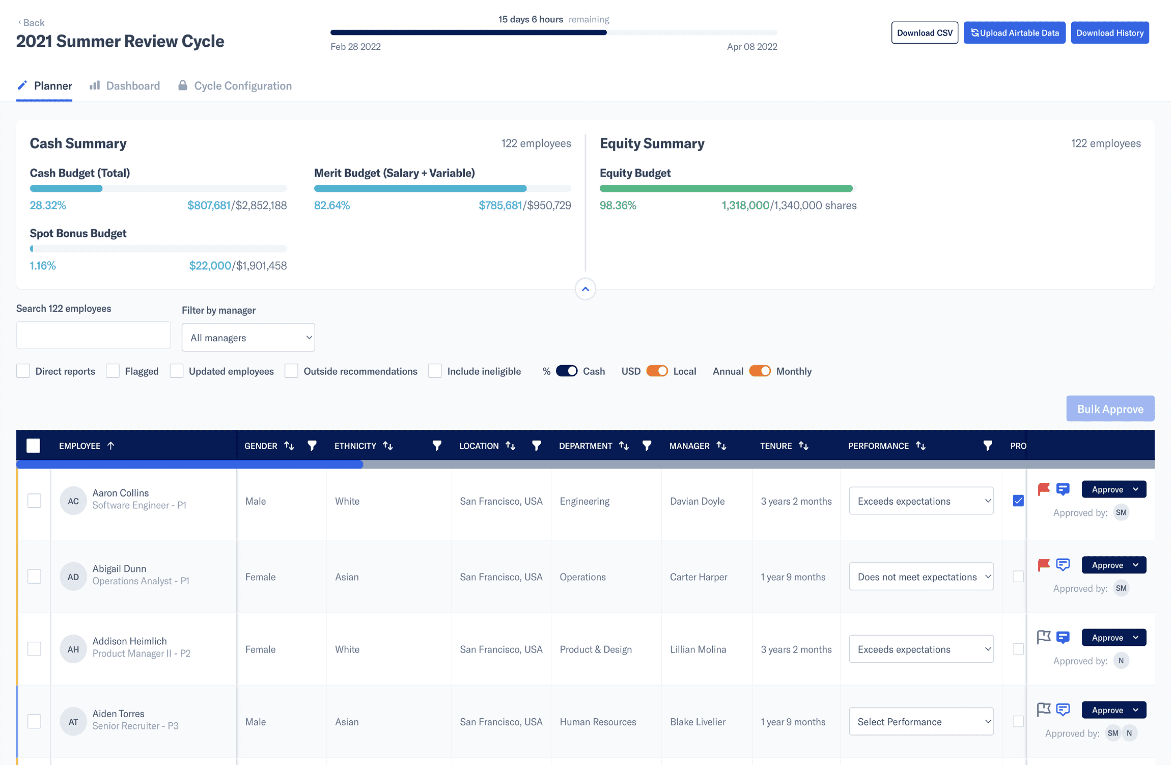The width and height of the screenshot is (1171, 765).
Task: Sort by Location using the arrows icon
Action: pyautogui.click(x=510, y=445)
